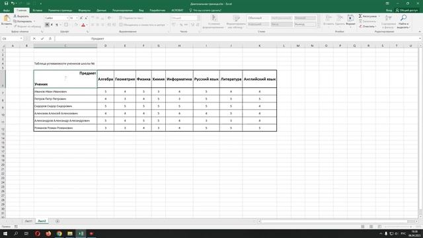
Task: Toggle Wrap Text (Перенести текст)
Action: (x=131, y=18)
